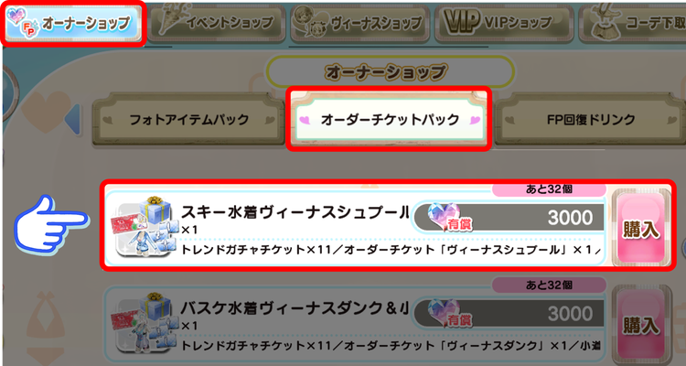Go to the VIPショップ tab
The height and width of the screenshot is (366, 686).
tap(504, 24)
